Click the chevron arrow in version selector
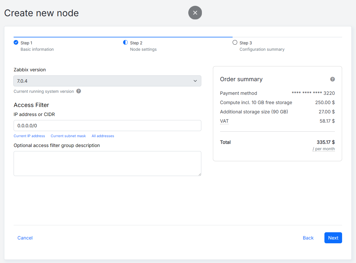 (x=195, y=81)
